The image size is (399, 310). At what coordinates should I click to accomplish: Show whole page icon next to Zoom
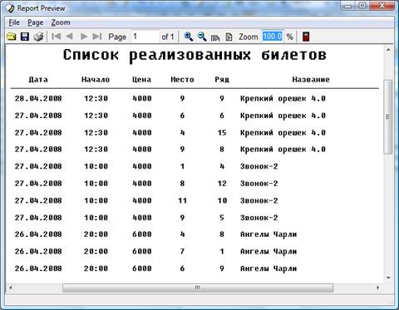coord(229,37)
